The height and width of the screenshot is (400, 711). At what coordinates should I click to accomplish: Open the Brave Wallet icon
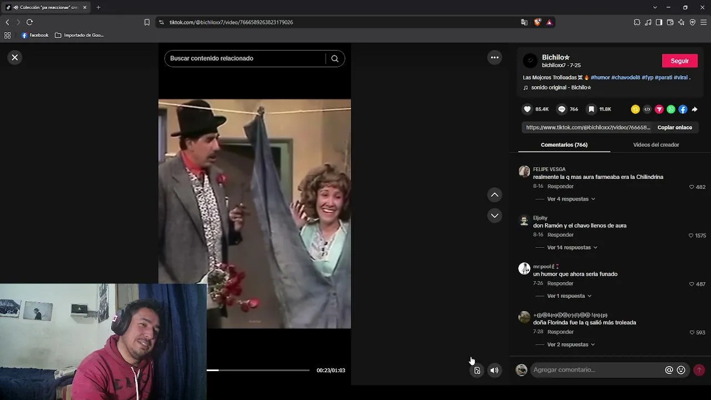point(670,22)
